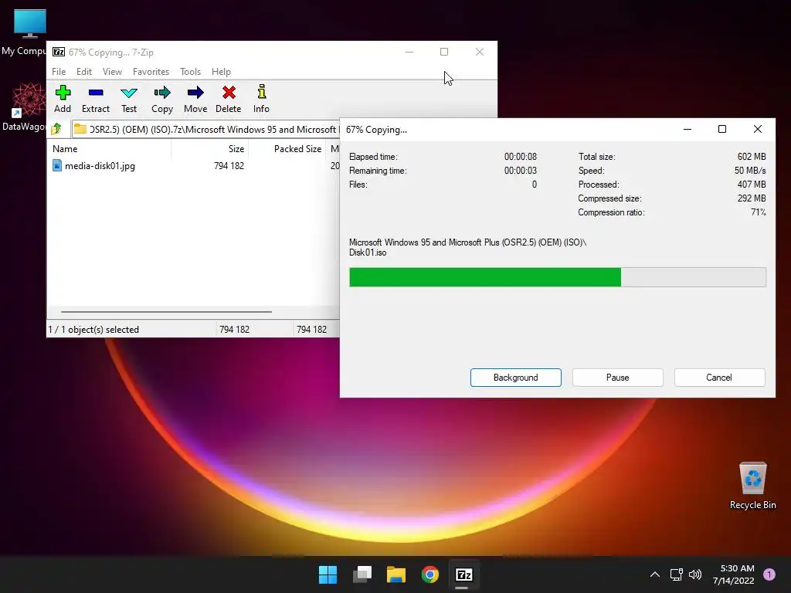Click the Remaining time value 00:00:03
The height and width of the screenshot is (593, 791).
(x=520, y=171)
